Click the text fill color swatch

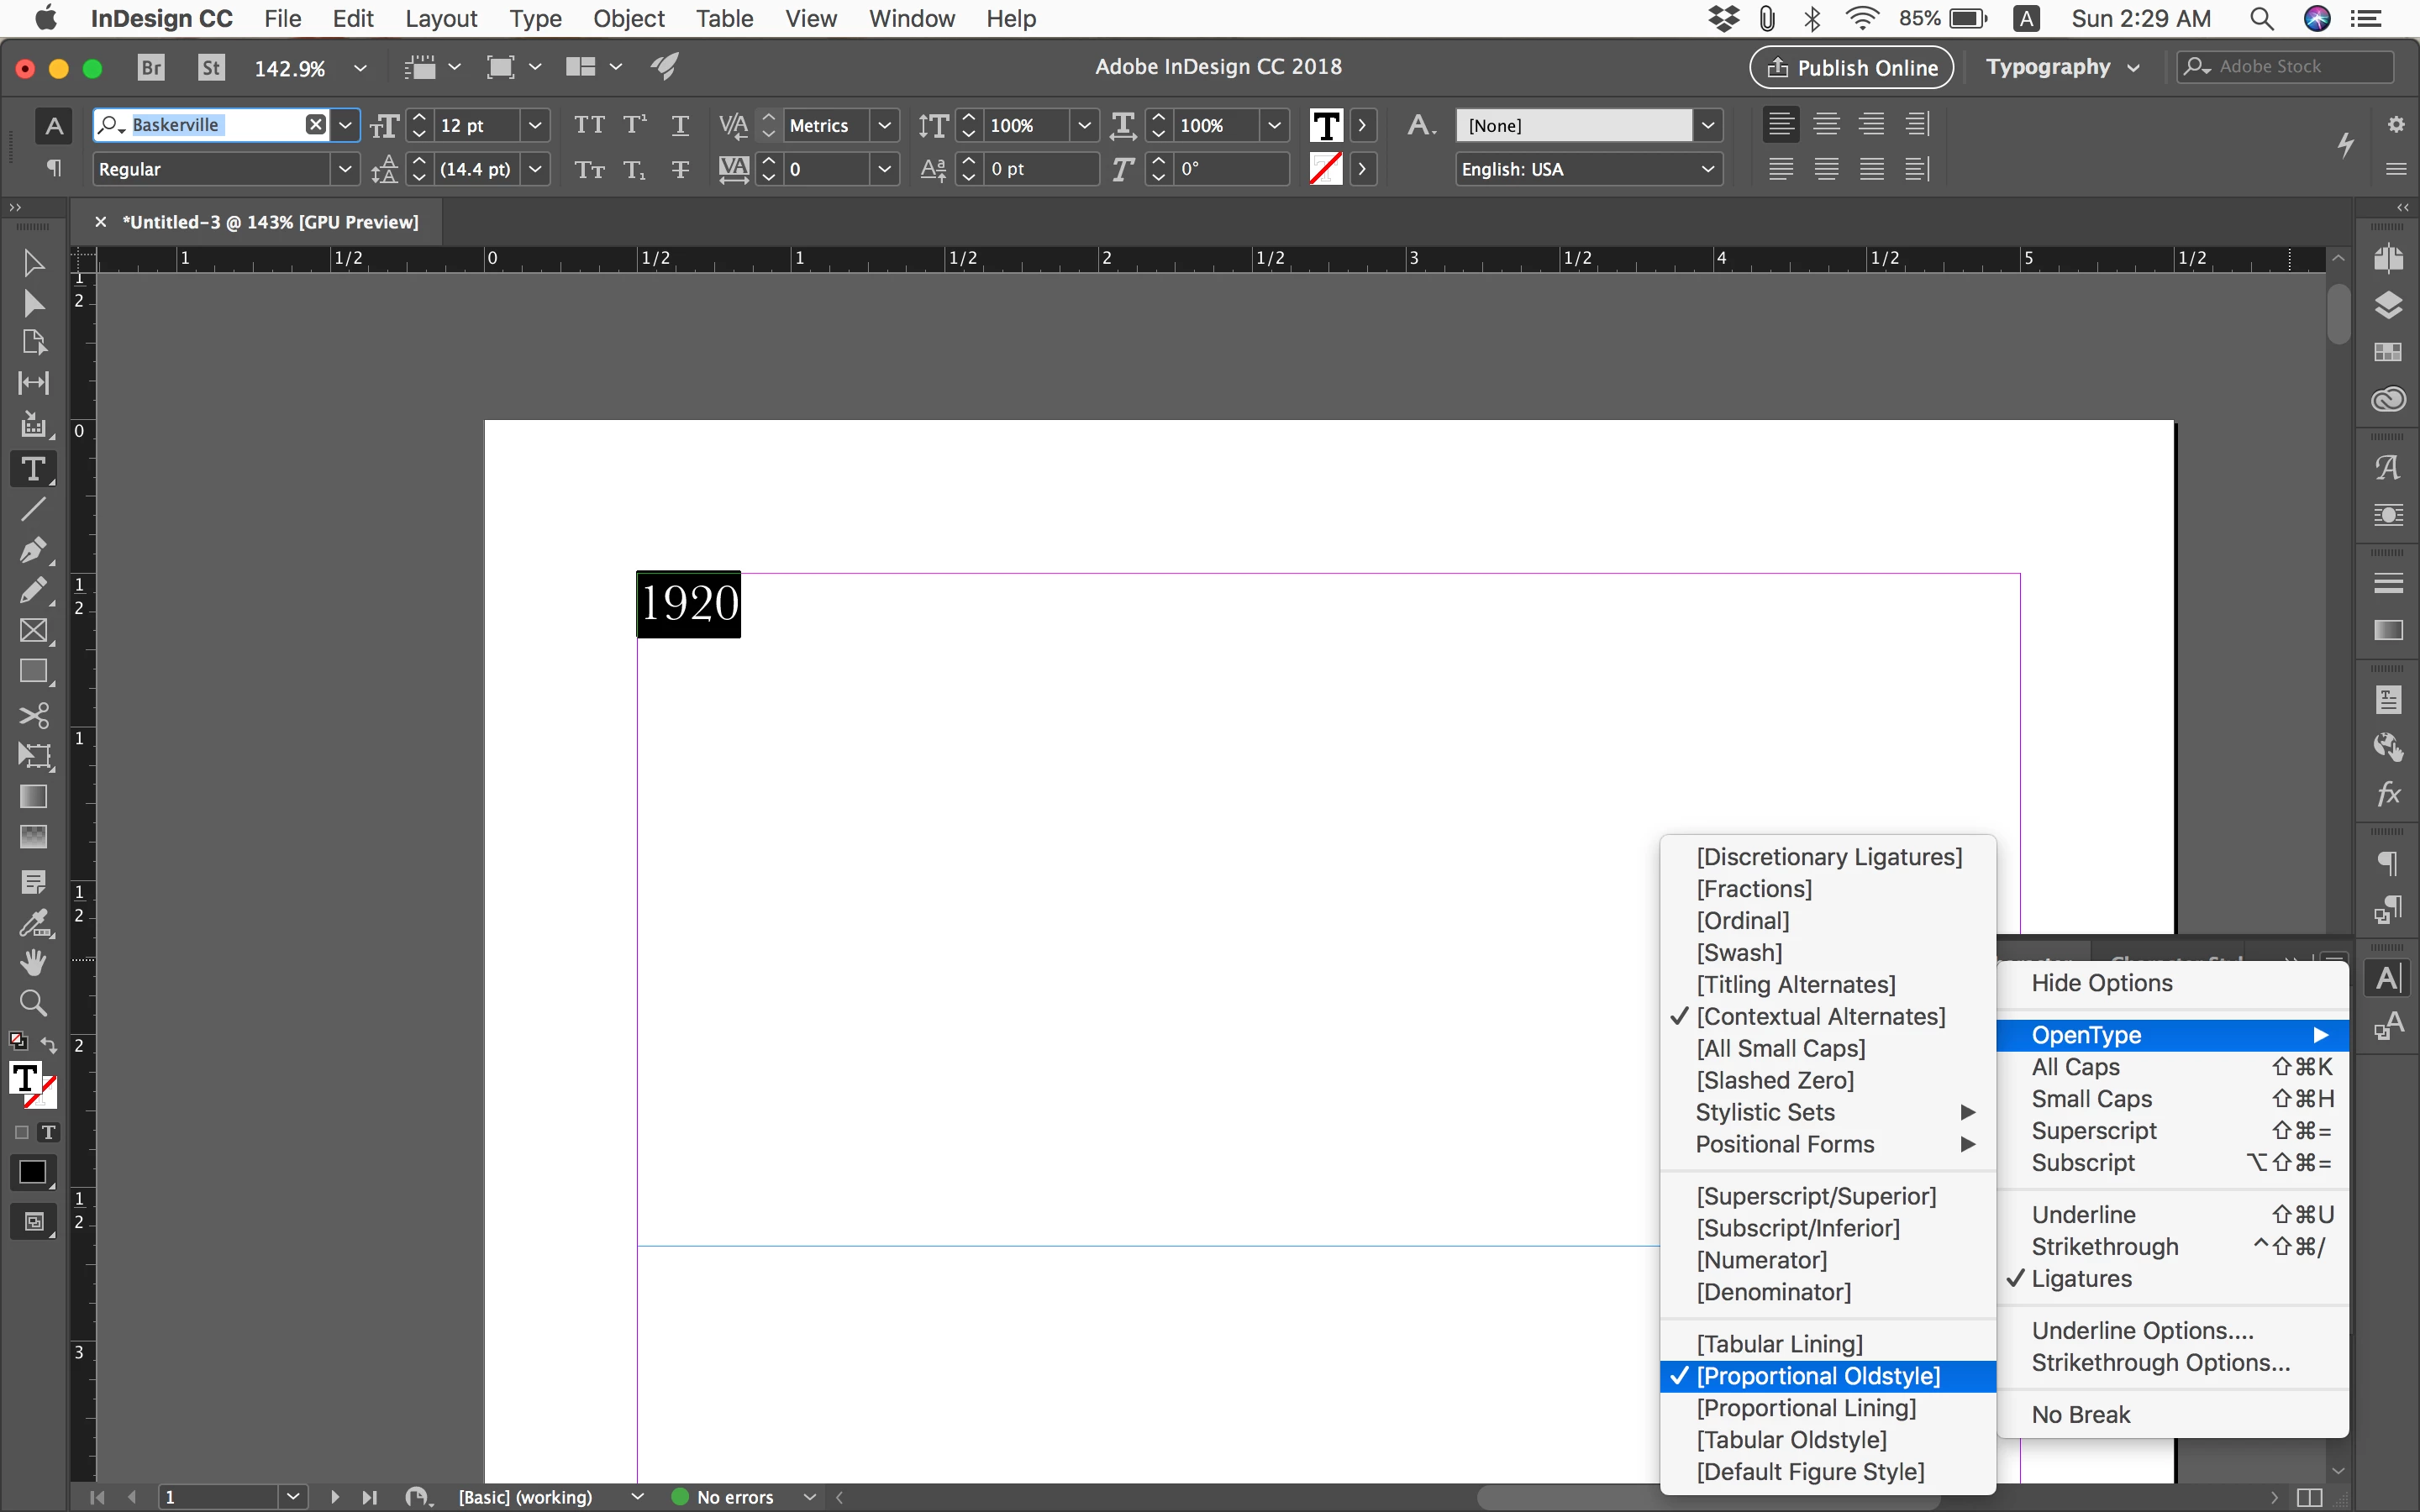[1326, 125]
